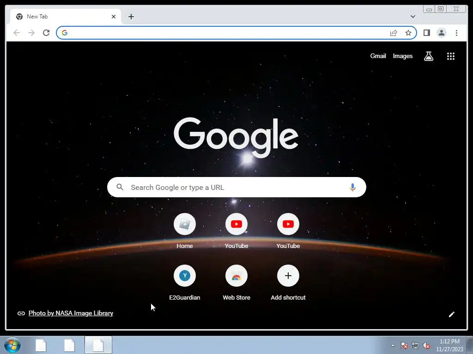Viewport: 473px width, 354px height.
Task: Open the network status tray icon
Action: pyautogui.click(x=415, y=345)
